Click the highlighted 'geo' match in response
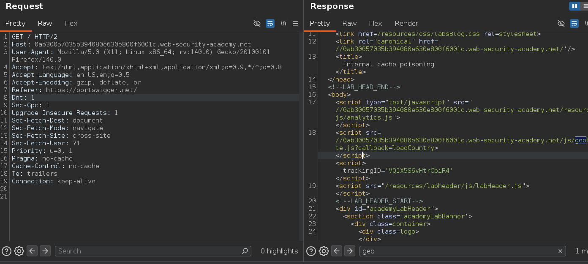 tap(580, 140)
